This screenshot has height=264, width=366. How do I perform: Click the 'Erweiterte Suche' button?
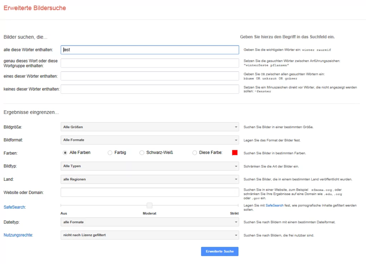(219, 251)
